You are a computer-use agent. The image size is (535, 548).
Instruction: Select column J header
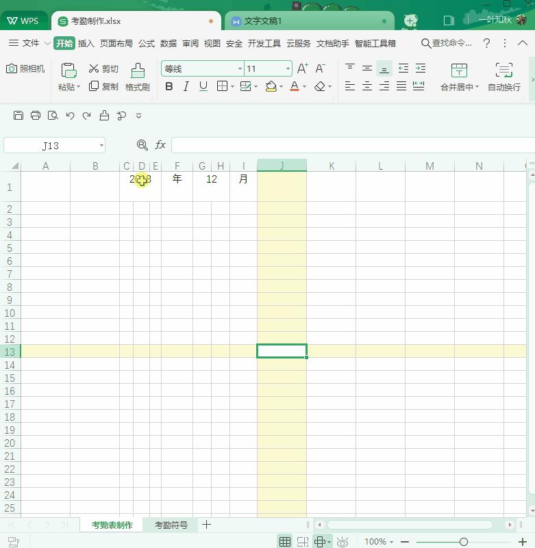[x=282, y=166]
